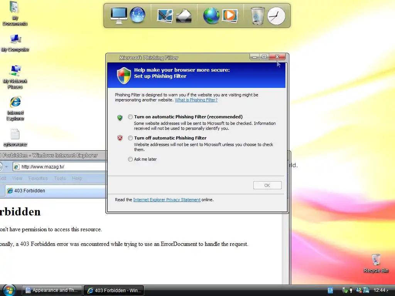The height and width of the screenshot is (296, 395).
Task: Select the Ask me later option
Action: (x=130, y=159)
